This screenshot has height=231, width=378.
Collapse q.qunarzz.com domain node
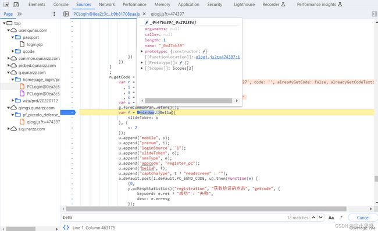pos(9,72)
